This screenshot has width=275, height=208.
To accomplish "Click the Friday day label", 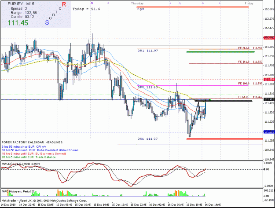I will click(x=249, y=4).
